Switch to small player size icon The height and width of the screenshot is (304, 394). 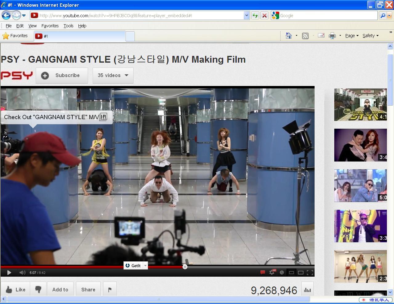point(291,272)
